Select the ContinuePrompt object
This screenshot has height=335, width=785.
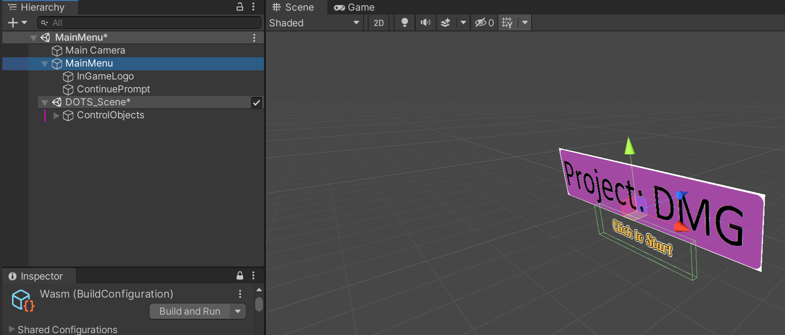click(113, 89)
